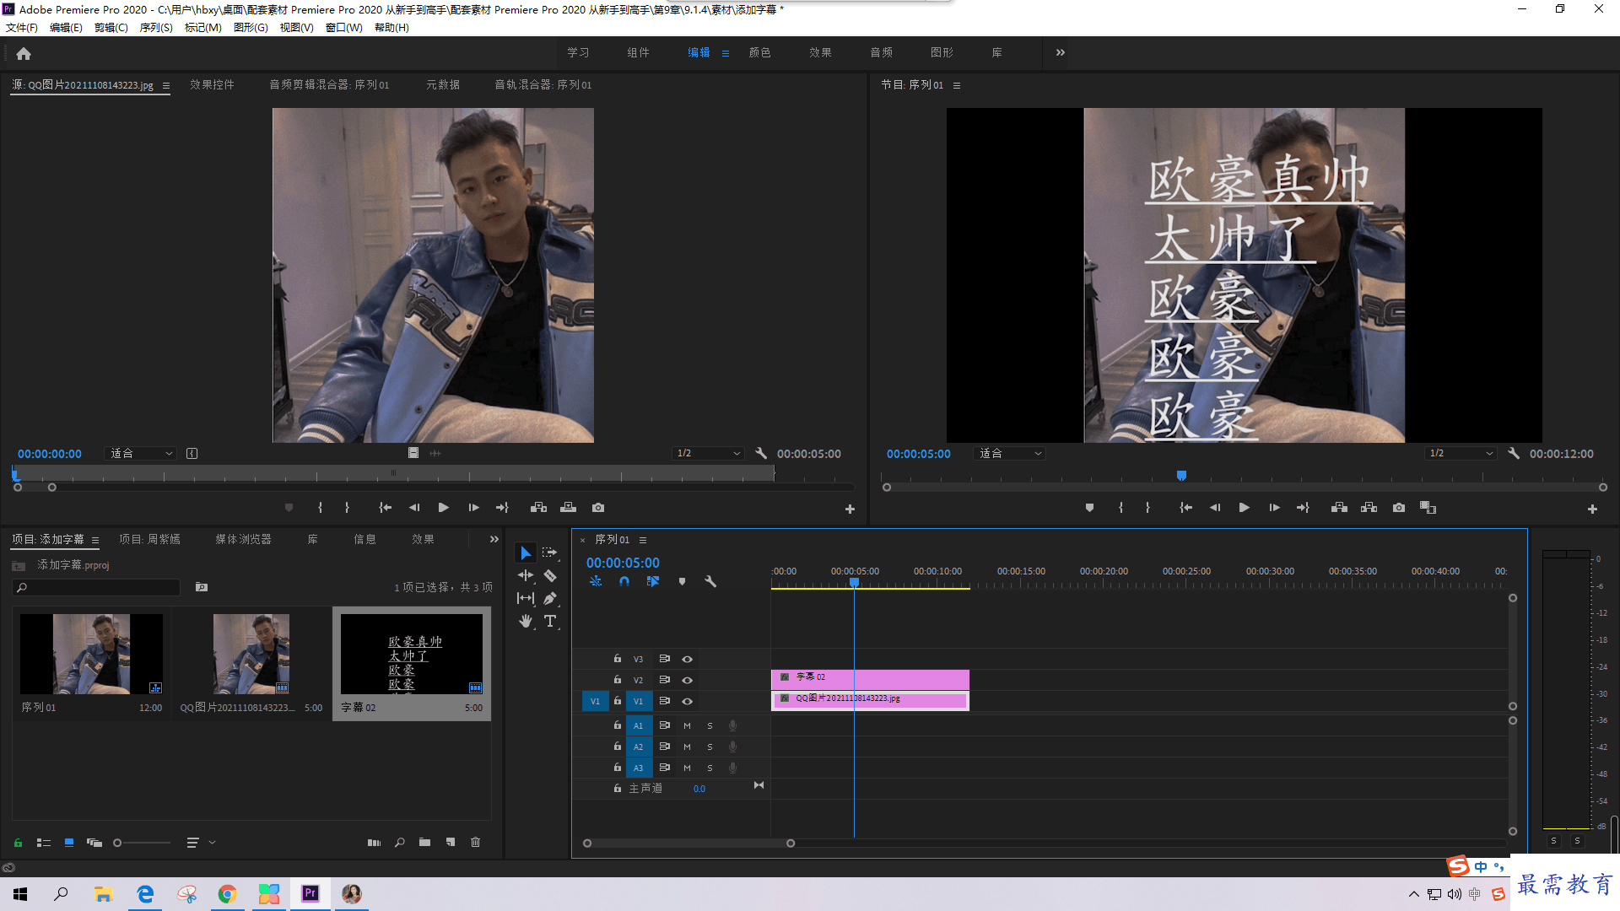Go to In point in Source monitor

385,508
